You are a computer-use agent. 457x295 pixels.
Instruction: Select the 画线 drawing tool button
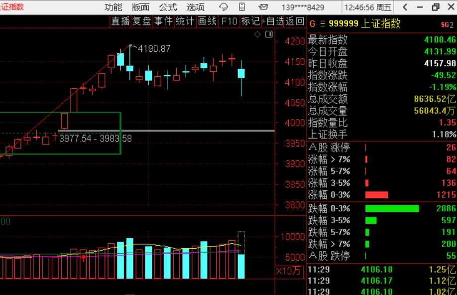(x=207, y=21)
